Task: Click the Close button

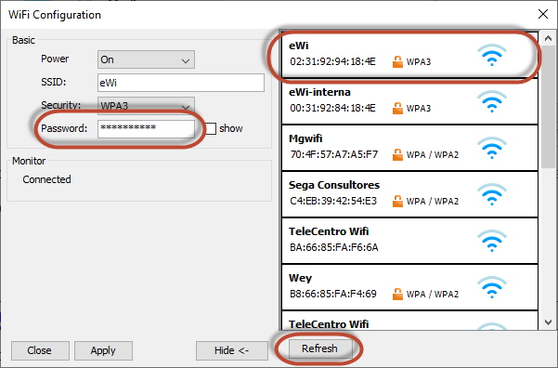Action: point(40,350)
